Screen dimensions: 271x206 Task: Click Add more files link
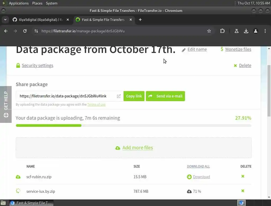pyautogui.click(x=138, y=148)
